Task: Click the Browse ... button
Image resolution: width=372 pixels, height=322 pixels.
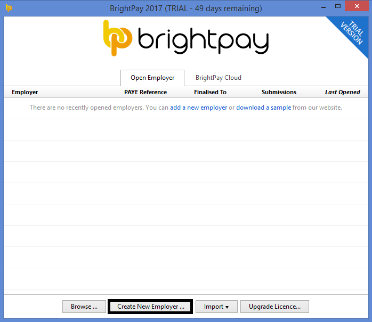Action: [x=84, y=307]
